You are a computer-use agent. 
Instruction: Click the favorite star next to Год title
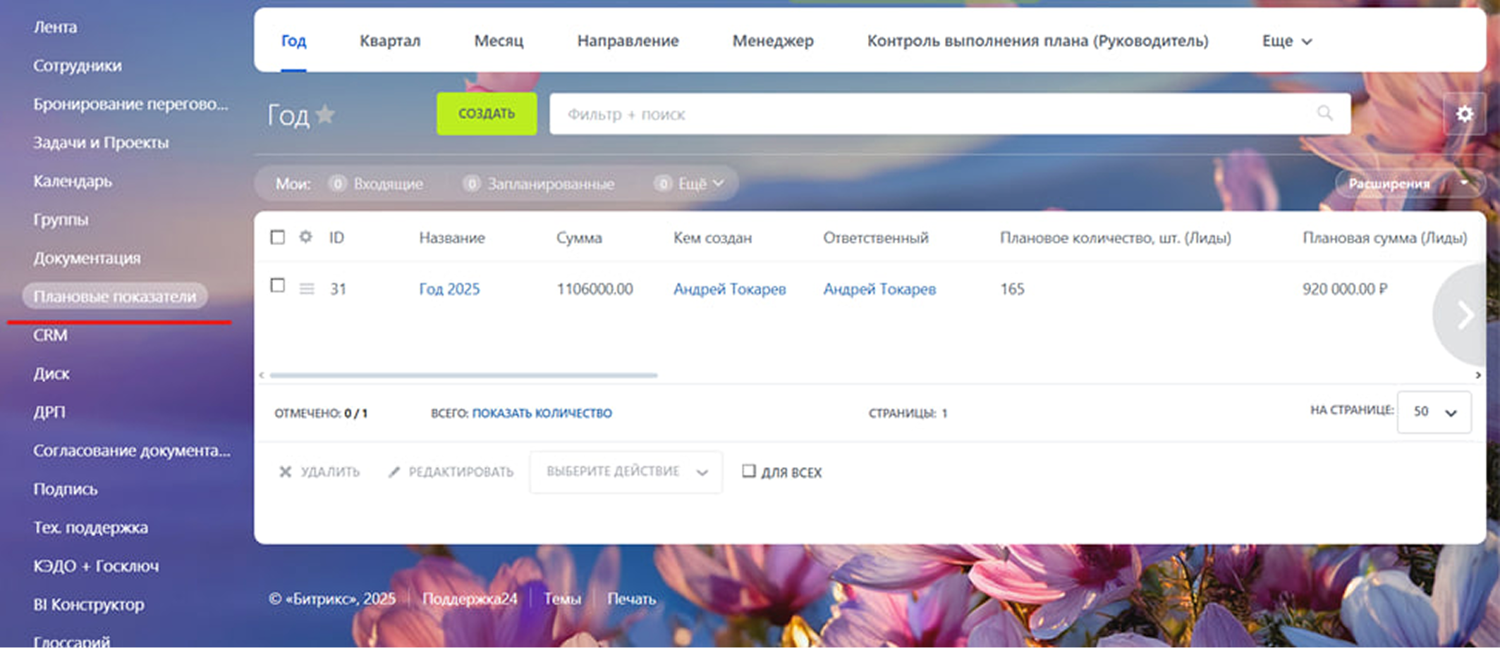(325, 114)
